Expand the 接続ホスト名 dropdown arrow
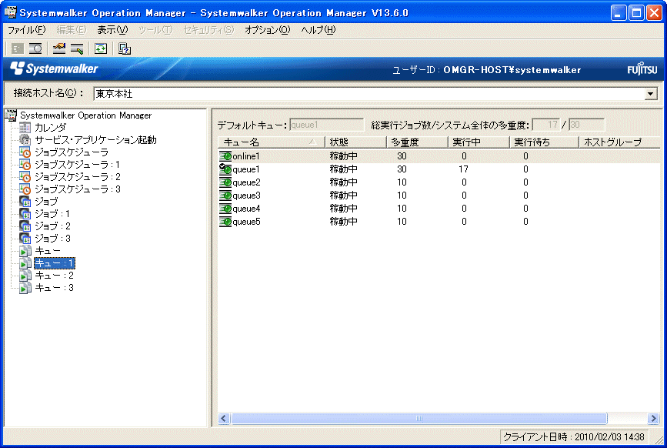The image size is (667, 448). (x=650, y=94)
